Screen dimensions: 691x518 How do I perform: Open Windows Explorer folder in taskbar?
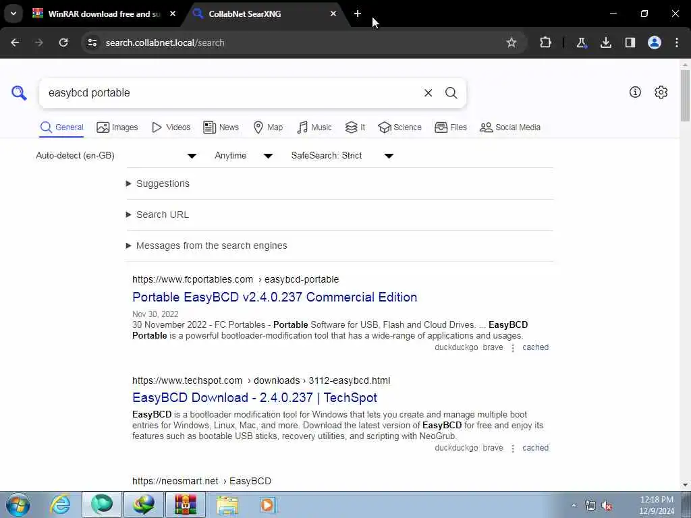click(x=227, y=505)
